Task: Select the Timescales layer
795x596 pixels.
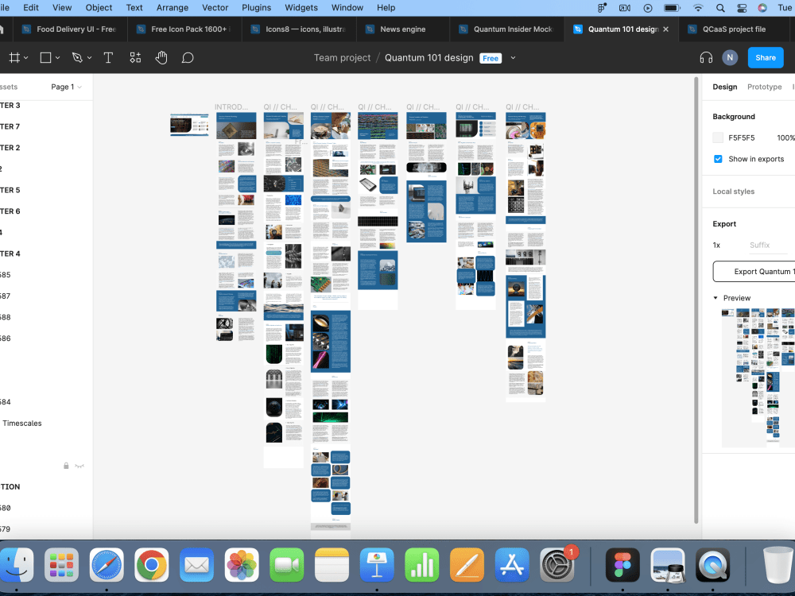Action: (21, 424)
